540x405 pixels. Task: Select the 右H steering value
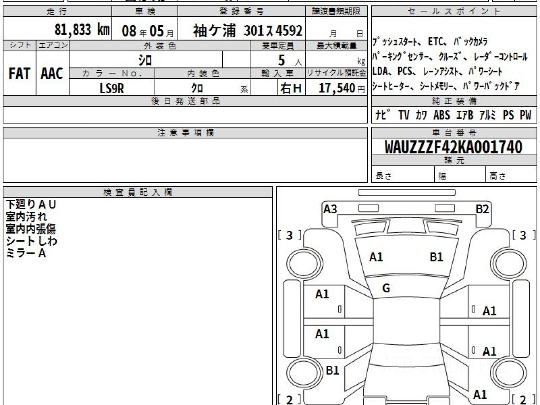(291, 88)
